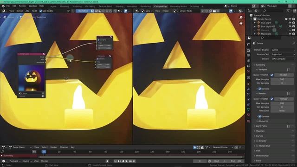This screenshot has height=167, width=297.
Task: Click the zoom magnifier gizmo in image editor
Action: tap(241, 18)
